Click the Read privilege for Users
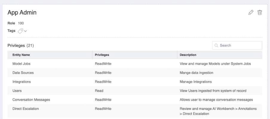This screenshot has height=119, width=270. [x=99, y=91]
